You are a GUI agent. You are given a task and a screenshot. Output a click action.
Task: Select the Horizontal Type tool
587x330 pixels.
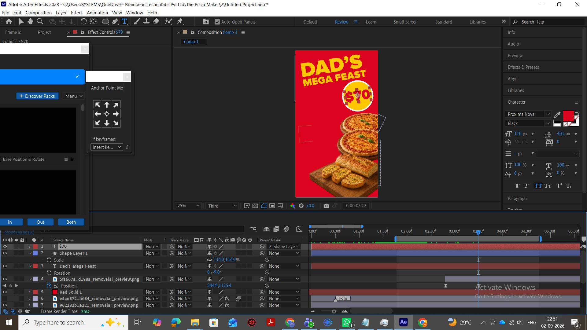point(124,22)
